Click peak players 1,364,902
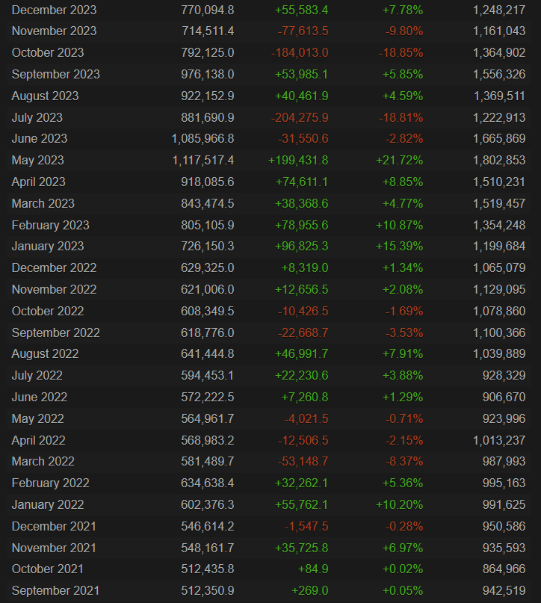The width and height of the screenshot is (541, 603). point(499,53)
